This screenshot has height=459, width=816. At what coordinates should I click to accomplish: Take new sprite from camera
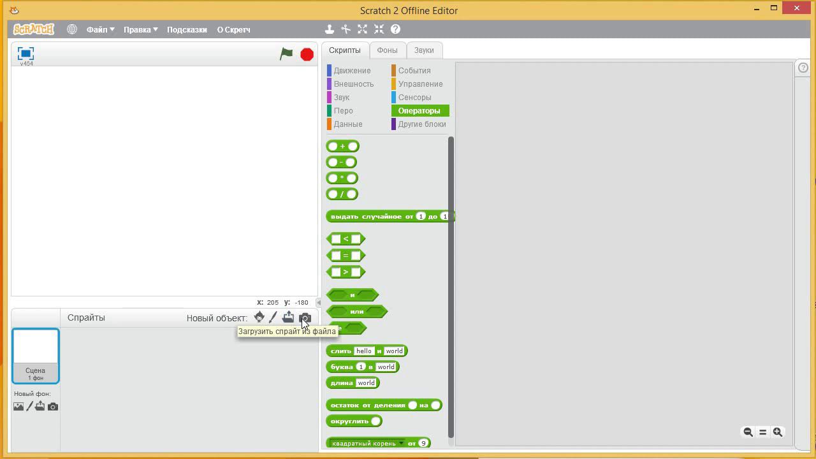305,318
